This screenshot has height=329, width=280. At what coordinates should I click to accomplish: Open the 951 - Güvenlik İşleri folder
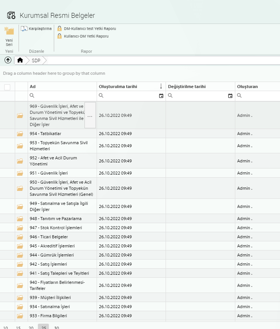pyautogui.click(x=48, y=173)
